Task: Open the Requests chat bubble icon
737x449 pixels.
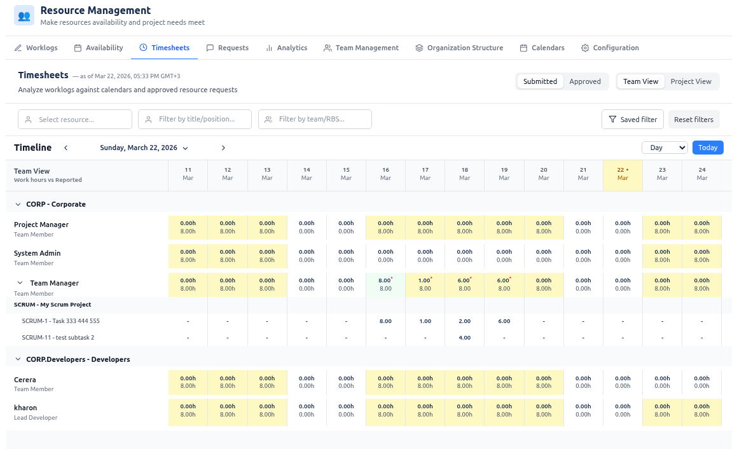Action: point(210,47)
